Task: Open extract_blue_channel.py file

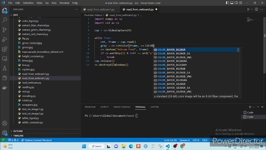Action: [36, 25]
